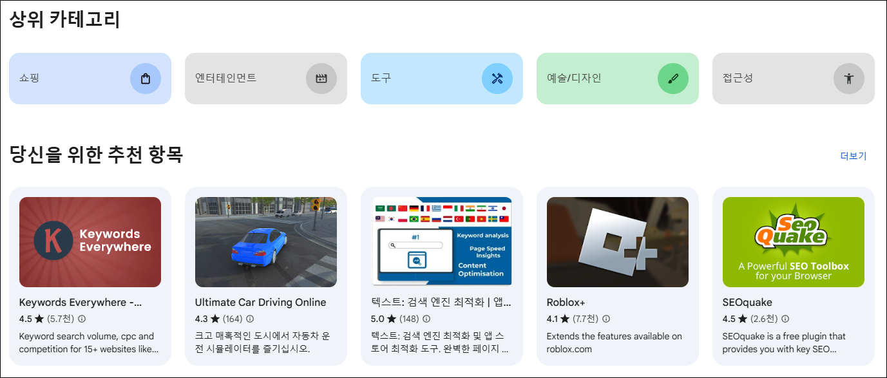Click the Keywords Everywhere rating info icon
Screen dimensions: 887x378
(82, 319)
